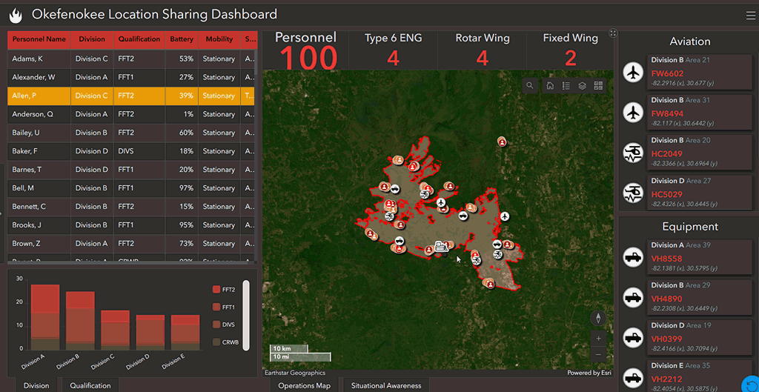Click the Brooks, J name cell
Image resolution: width=759 pixels, height=392 pixels.
(39, 225)
